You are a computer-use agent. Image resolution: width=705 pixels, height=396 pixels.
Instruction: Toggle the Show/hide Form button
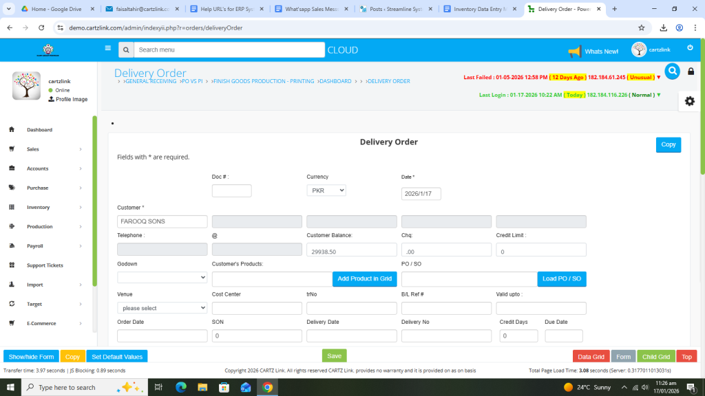[31, 356]
